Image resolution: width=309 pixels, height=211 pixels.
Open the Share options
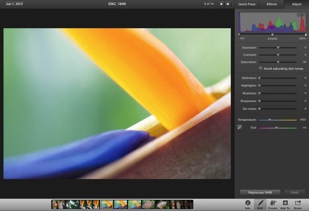pos(298,205)
